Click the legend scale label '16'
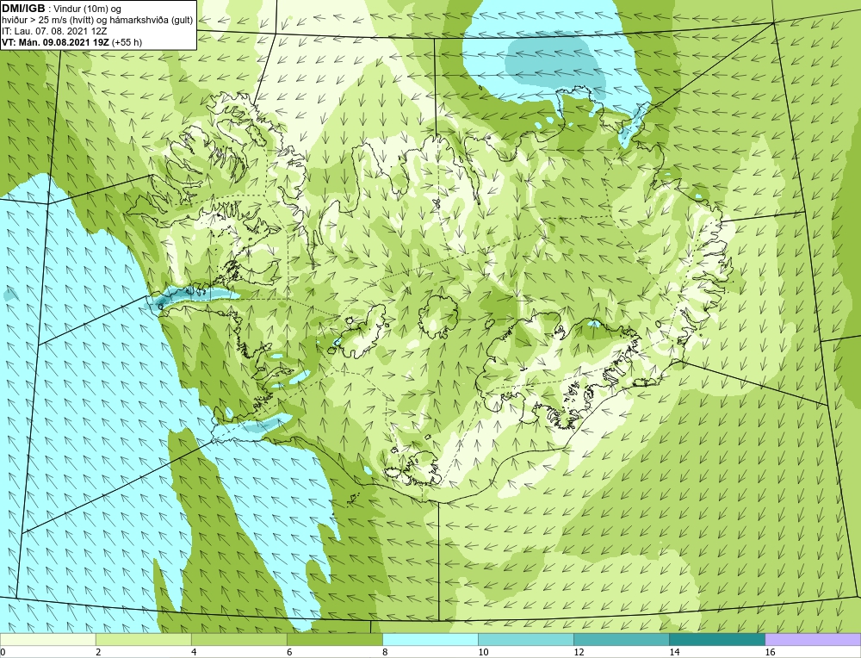Screen dimensions: 861x658 (x=770, y=652)
